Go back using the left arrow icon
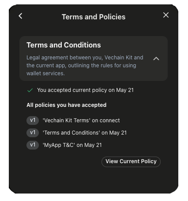 click(x=20, y=16)
